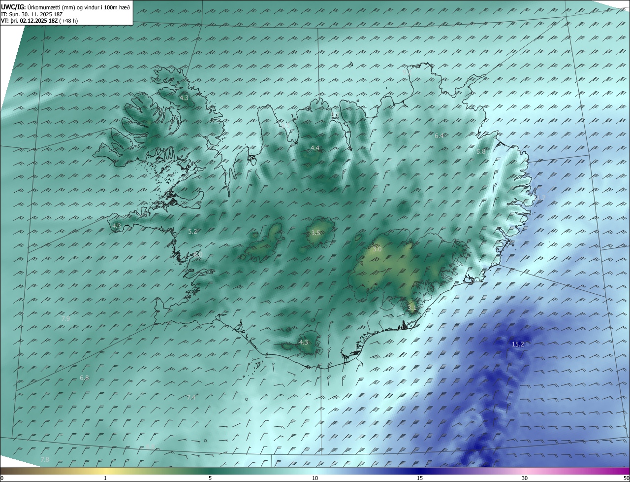Click the 6.8 value label over the sea
Viewport: 630px width, 482px height.
(84, 378)
